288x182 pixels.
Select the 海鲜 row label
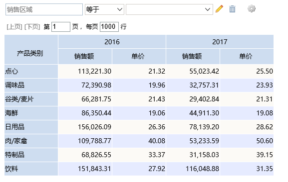[x=31, y=113]
